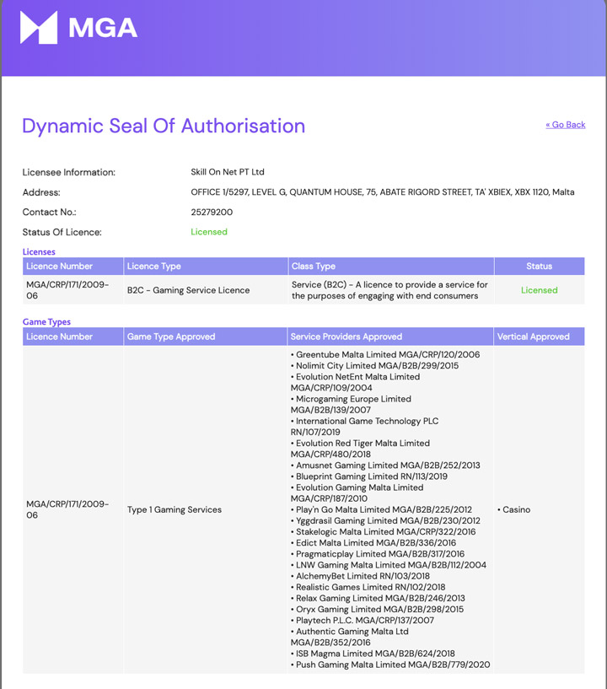This screenshot has height=689, width=607.
Task: Click the Evolution Gaming Malta Limited entry
Action: click(357, 493)
